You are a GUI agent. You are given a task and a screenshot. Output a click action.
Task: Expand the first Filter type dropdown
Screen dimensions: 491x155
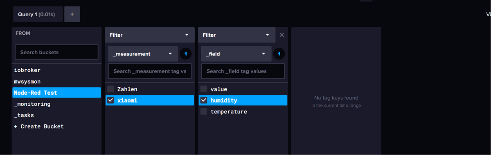(x=150, y=35)
